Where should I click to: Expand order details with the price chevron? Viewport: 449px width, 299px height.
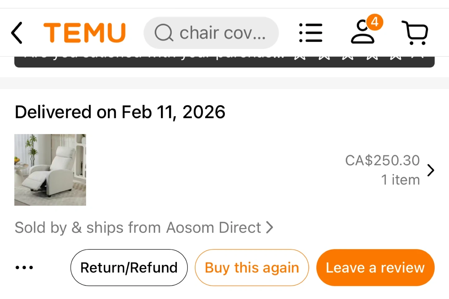(x=431, y=170)
